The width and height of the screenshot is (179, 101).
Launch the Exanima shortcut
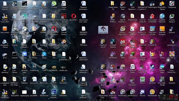click(x=172, y=30)
